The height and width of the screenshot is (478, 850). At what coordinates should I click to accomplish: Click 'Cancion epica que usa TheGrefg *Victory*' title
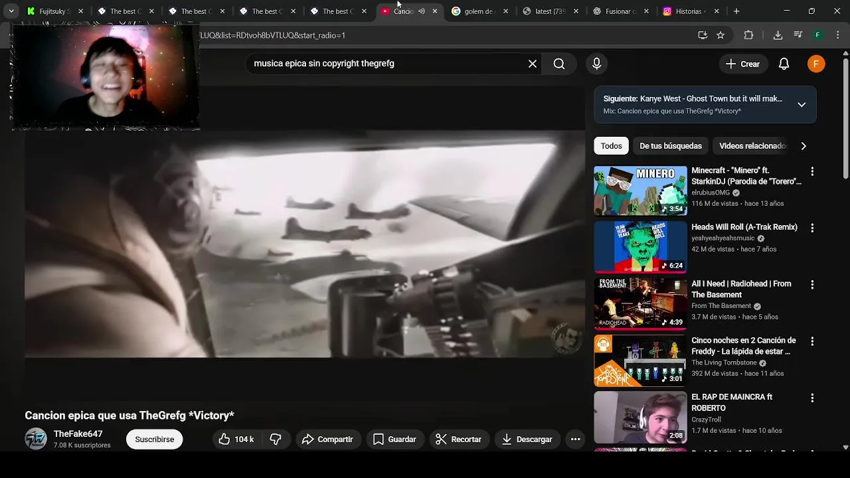pos(129,416)
